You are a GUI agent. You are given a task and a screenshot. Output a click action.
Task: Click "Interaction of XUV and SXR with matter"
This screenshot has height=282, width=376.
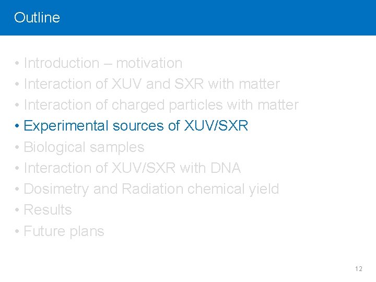point(151,84)
